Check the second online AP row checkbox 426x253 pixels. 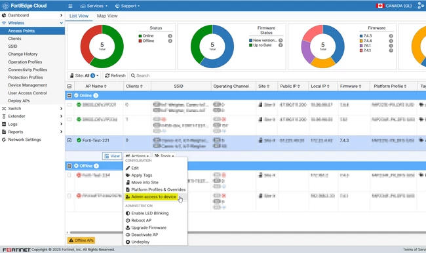click(x=69, y=119)
